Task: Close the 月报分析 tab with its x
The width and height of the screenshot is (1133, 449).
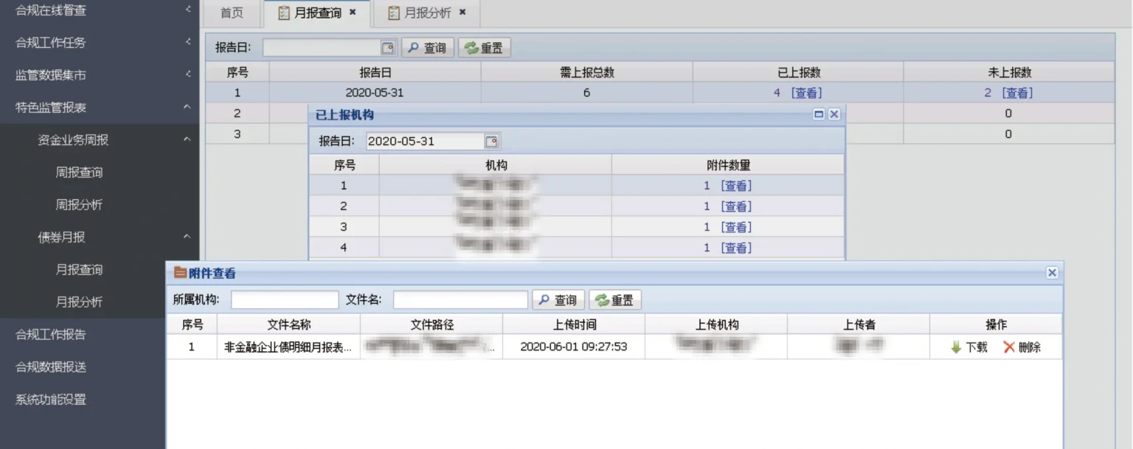Action: click(x=462, y=13)
